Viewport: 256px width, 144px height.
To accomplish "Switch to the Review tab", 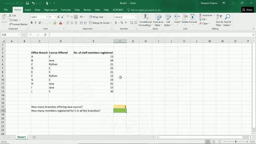I will [x=87, y=10].
